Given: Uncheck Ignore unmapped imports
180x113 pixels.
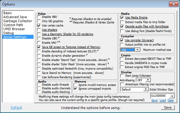Looking at the screenshot, I should [76, 89].
